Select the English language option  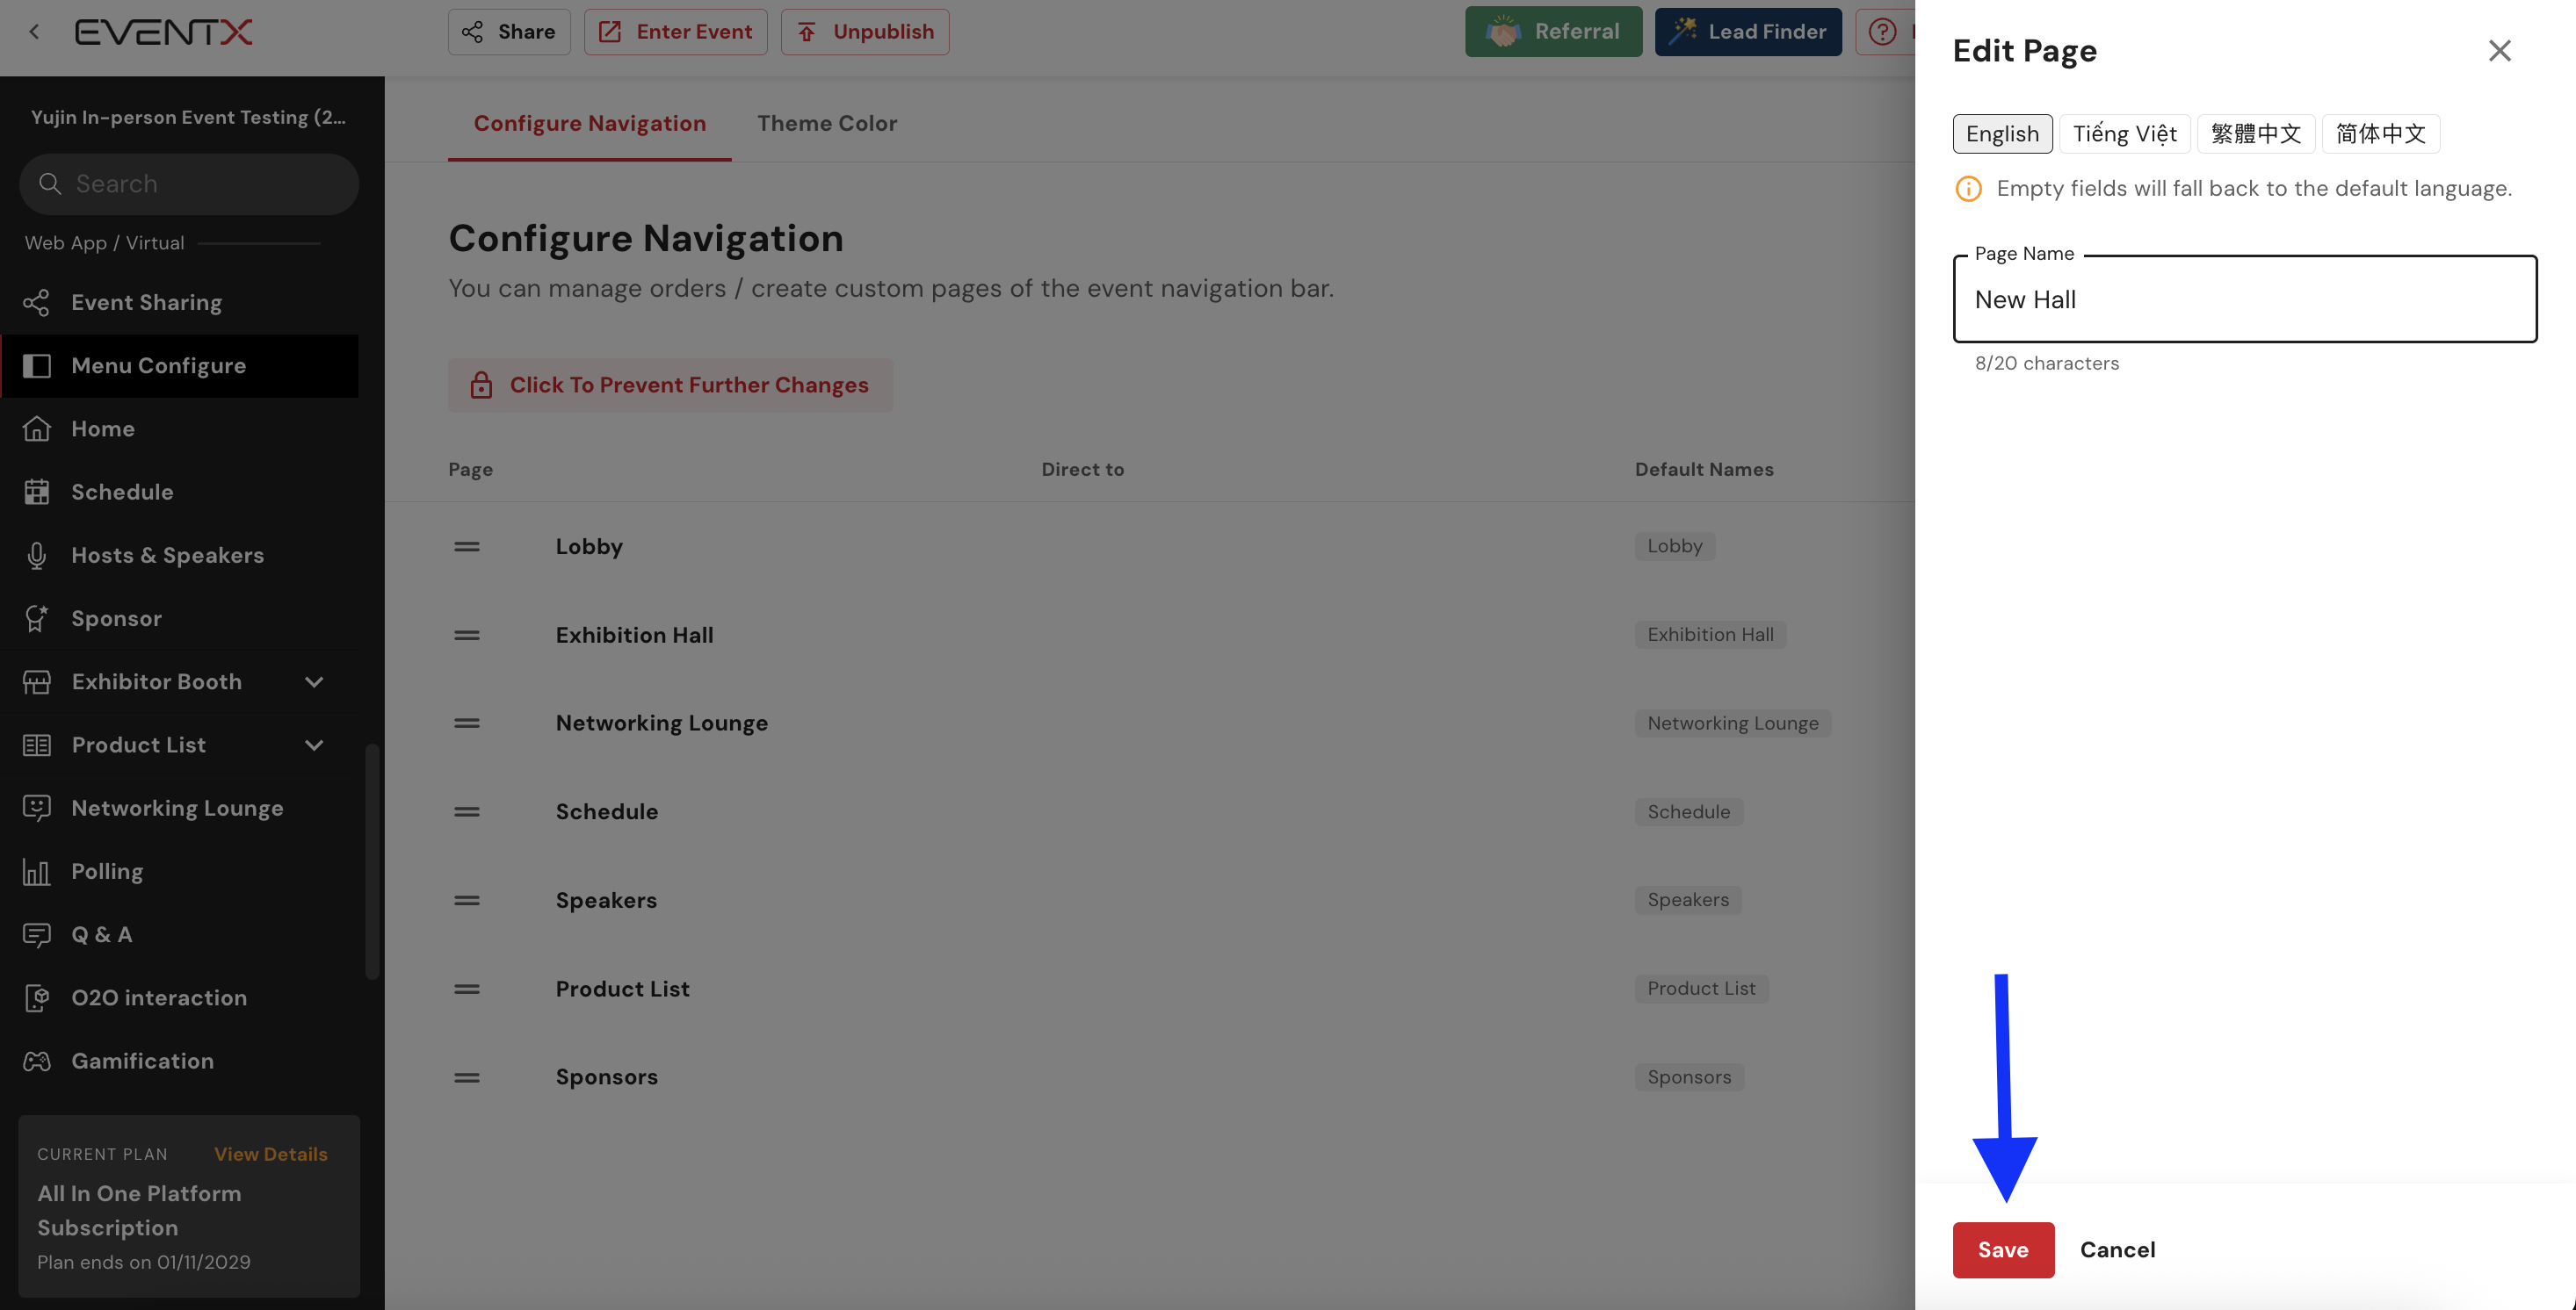(2002, 134)
